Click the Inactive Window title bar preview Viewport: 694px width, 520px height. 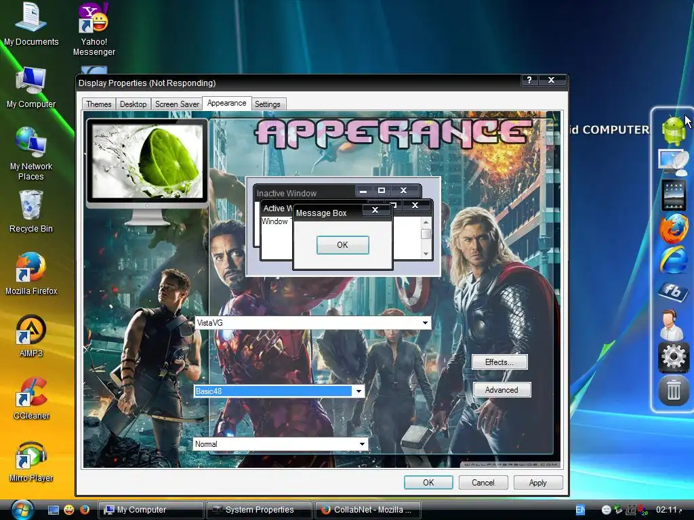(306, 193)
